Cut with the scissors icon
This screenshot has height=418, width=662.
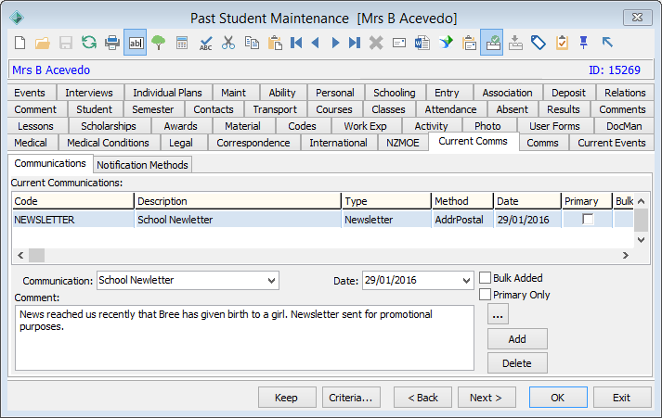(228, 43)
